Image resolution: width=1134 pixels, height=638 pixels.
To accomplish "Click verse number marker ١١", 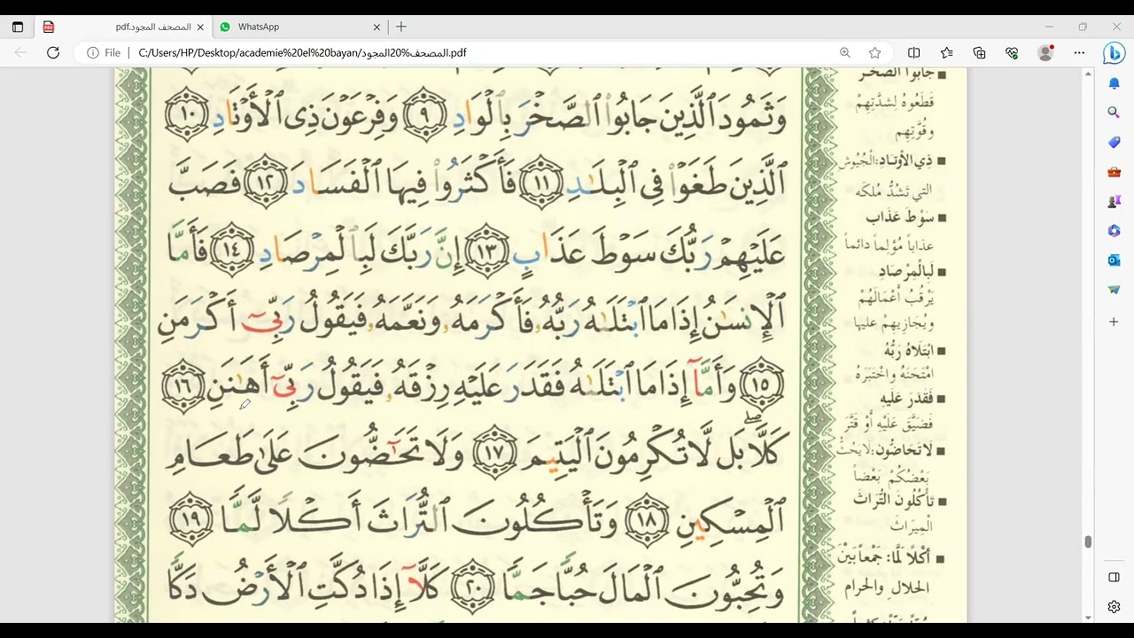I will pyautogui.click(x=542, y=183).
